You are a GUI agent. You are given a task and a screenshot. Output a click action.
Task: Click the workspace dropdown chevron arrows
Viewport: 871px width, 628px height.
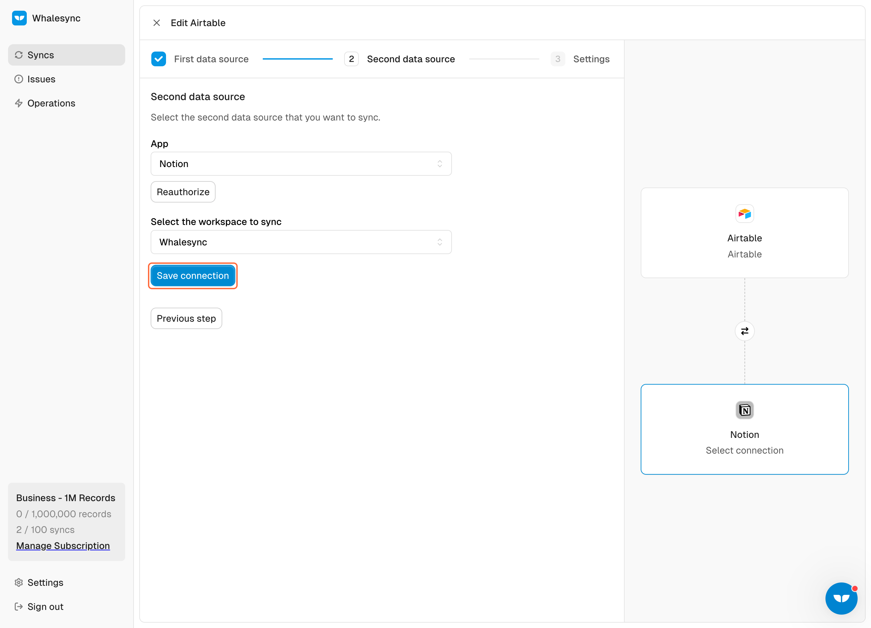coord(440,242)
